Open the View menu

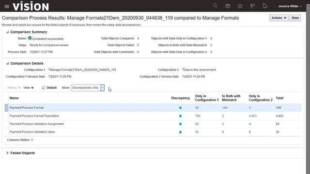point(28,88)
